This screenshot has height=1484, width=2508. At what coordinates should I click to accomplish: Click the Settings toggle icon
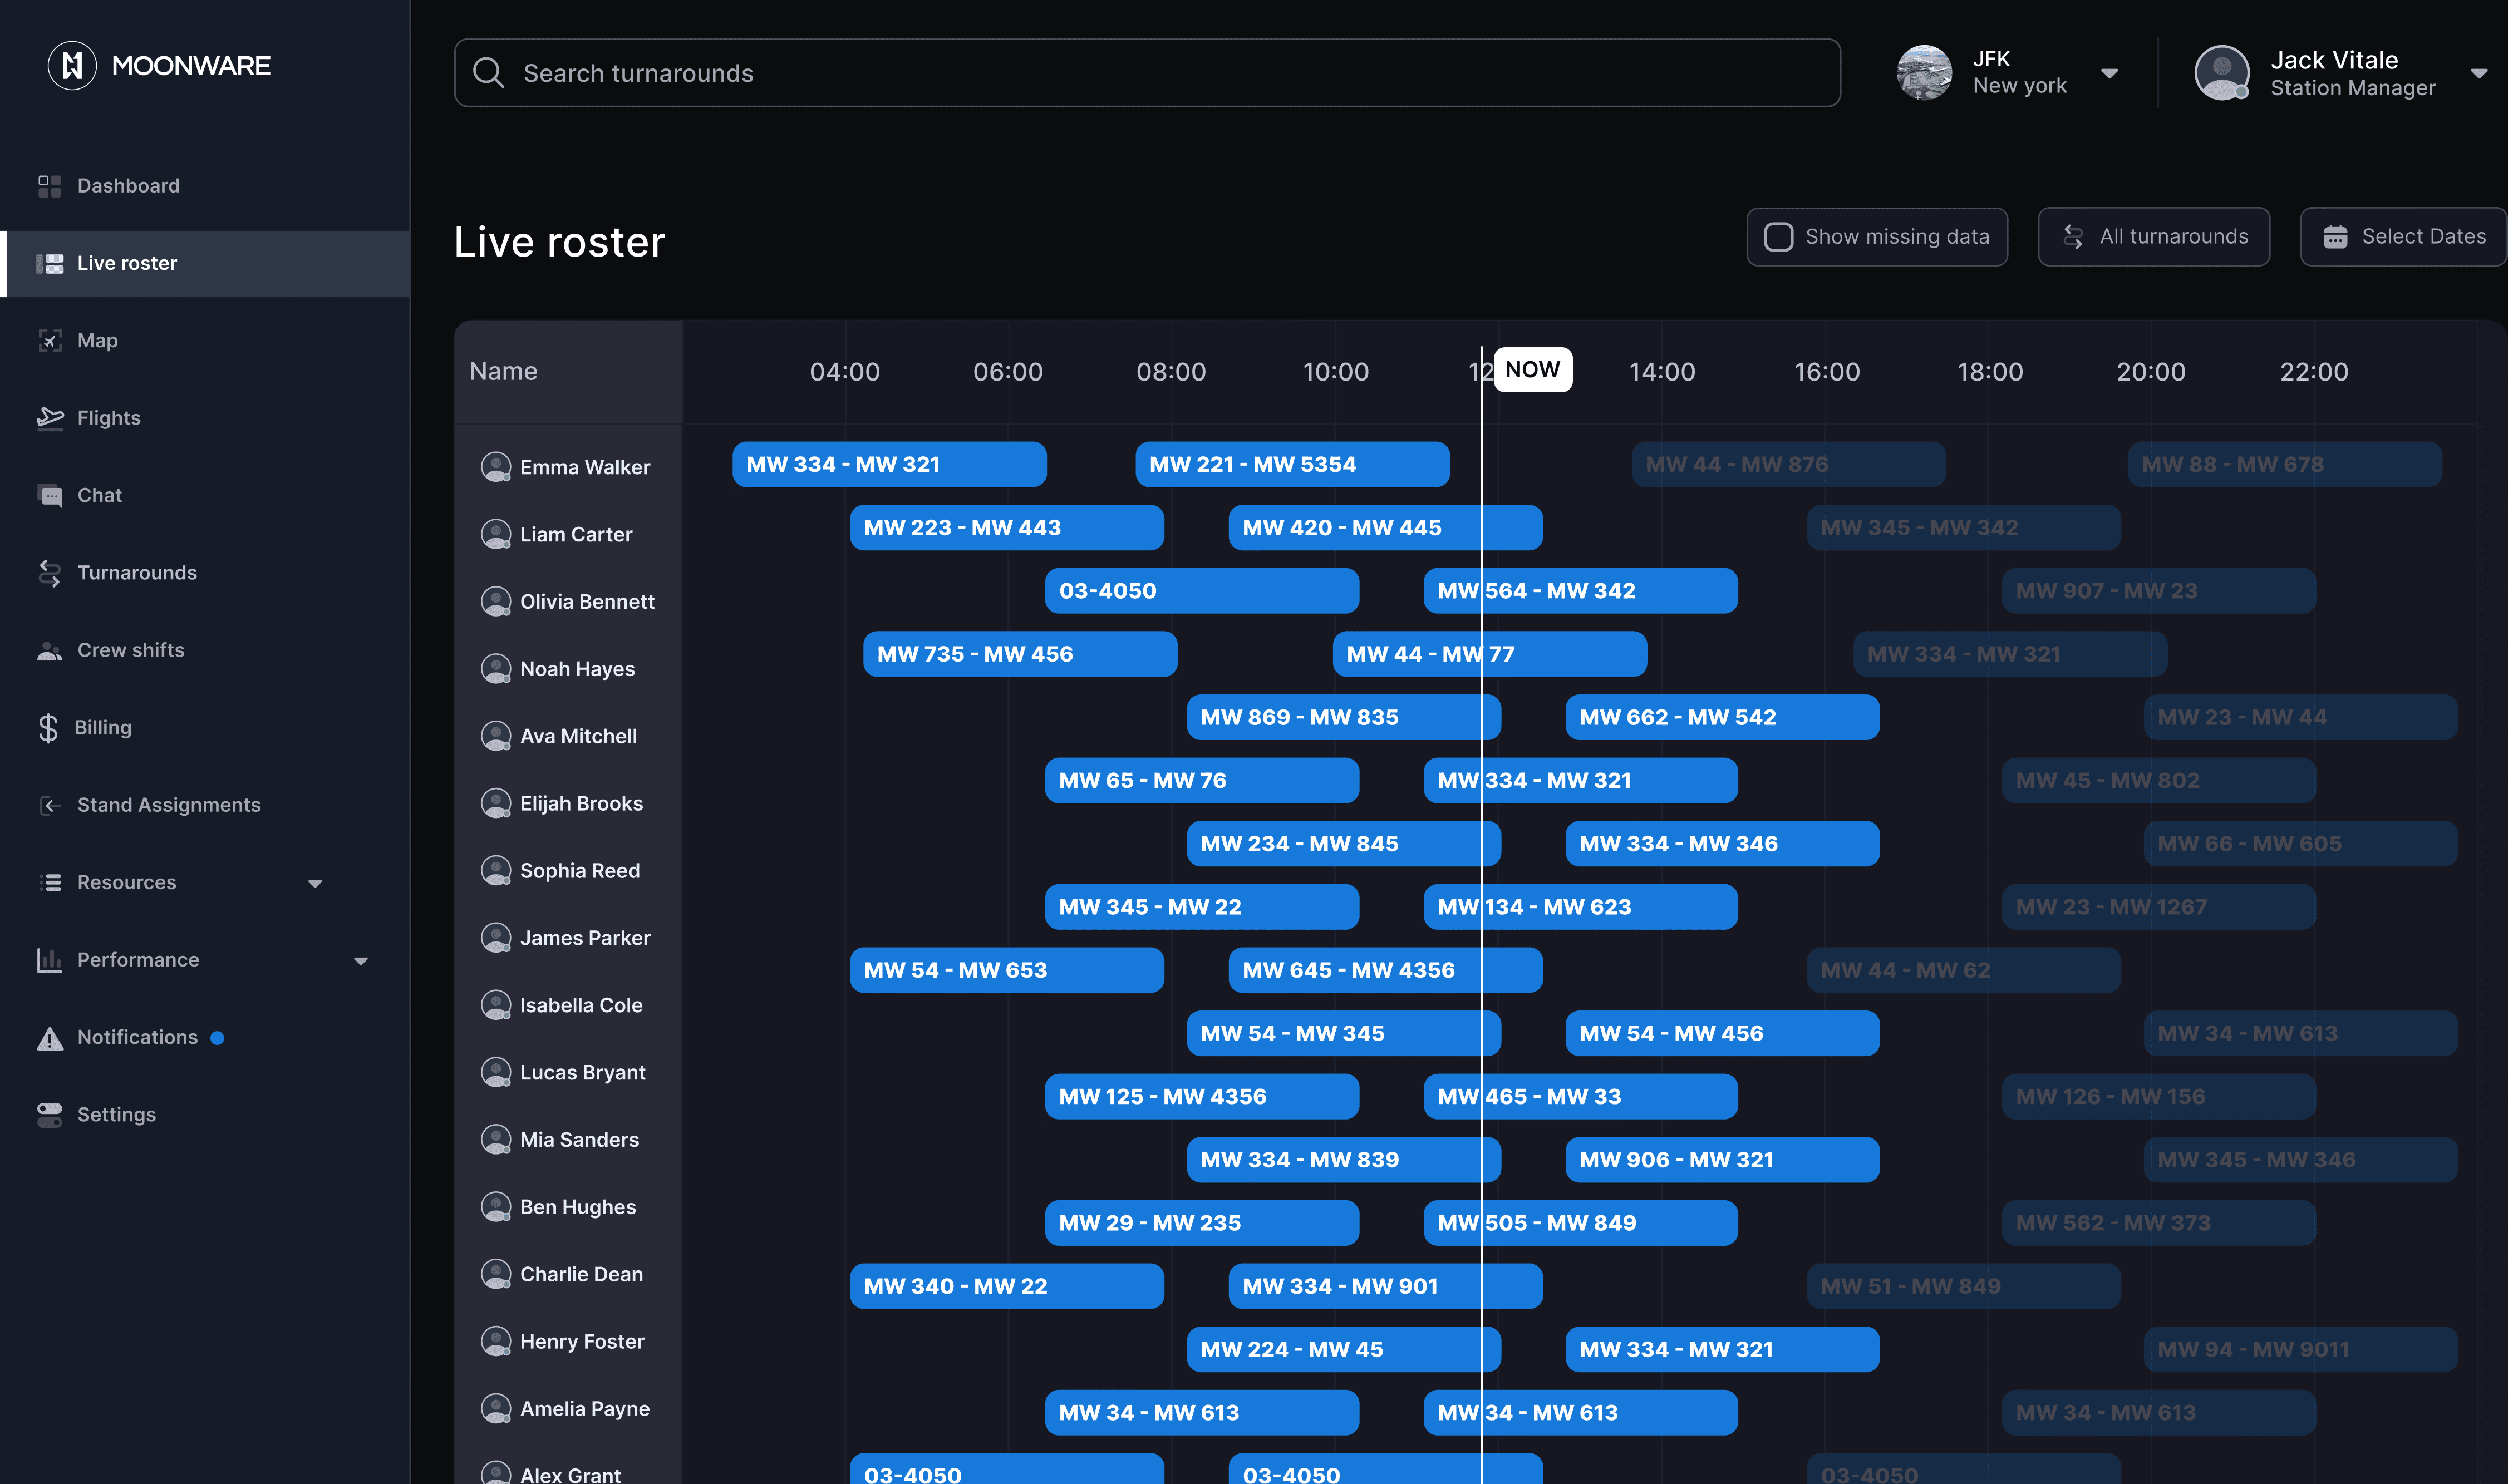[x=50, y=1115]
